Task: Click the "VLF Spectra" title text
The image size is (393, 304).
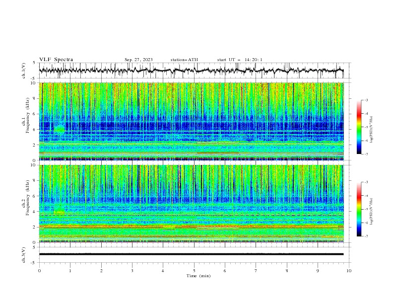Action: coord(56,60)
